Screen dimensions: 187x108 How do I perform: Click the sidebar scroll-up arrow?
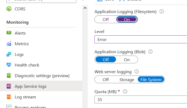click(85, 8)
